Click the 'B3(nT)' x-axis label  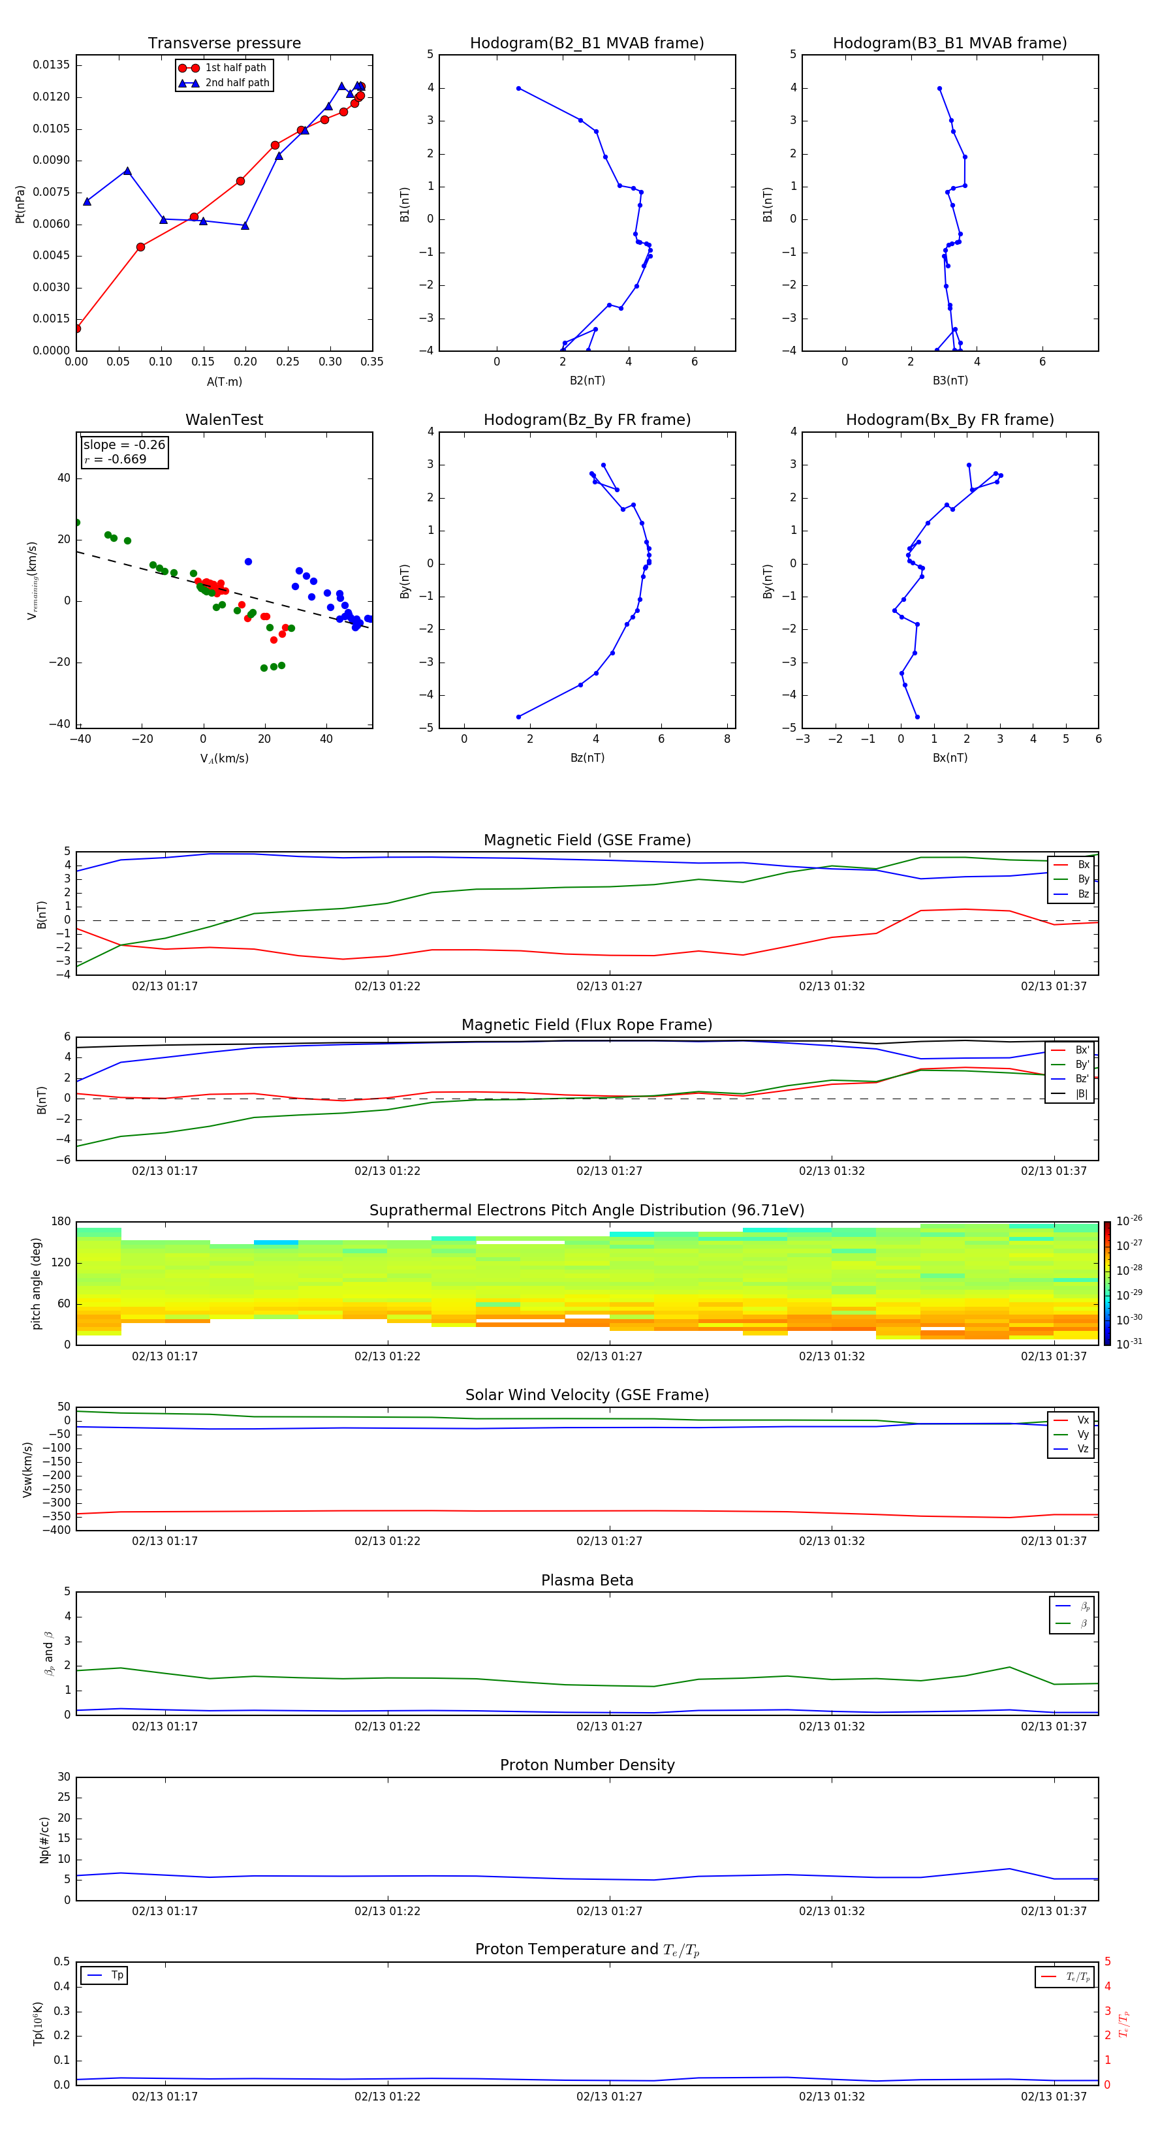(x=950, y=381)
